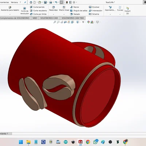Open Chrome from the Windows taskbar

pyautogui.click(x=88, y=142)
